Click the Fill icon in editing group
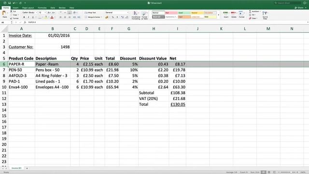The width and height of the screenshot is (309, 174). coord(250,15)
